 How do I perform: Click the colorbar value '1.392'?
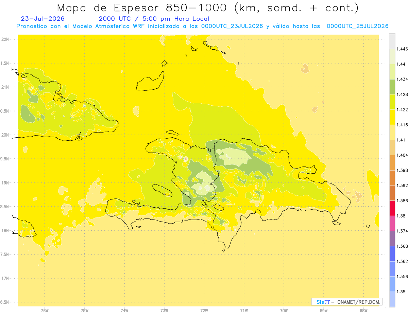tap(402, 186)
